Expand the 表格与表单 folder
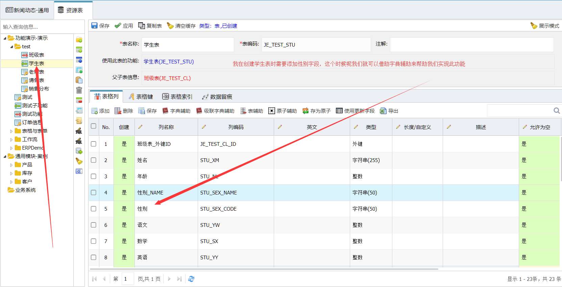The image size is (562, 287). pyautogui.click(x=11, y=131)
